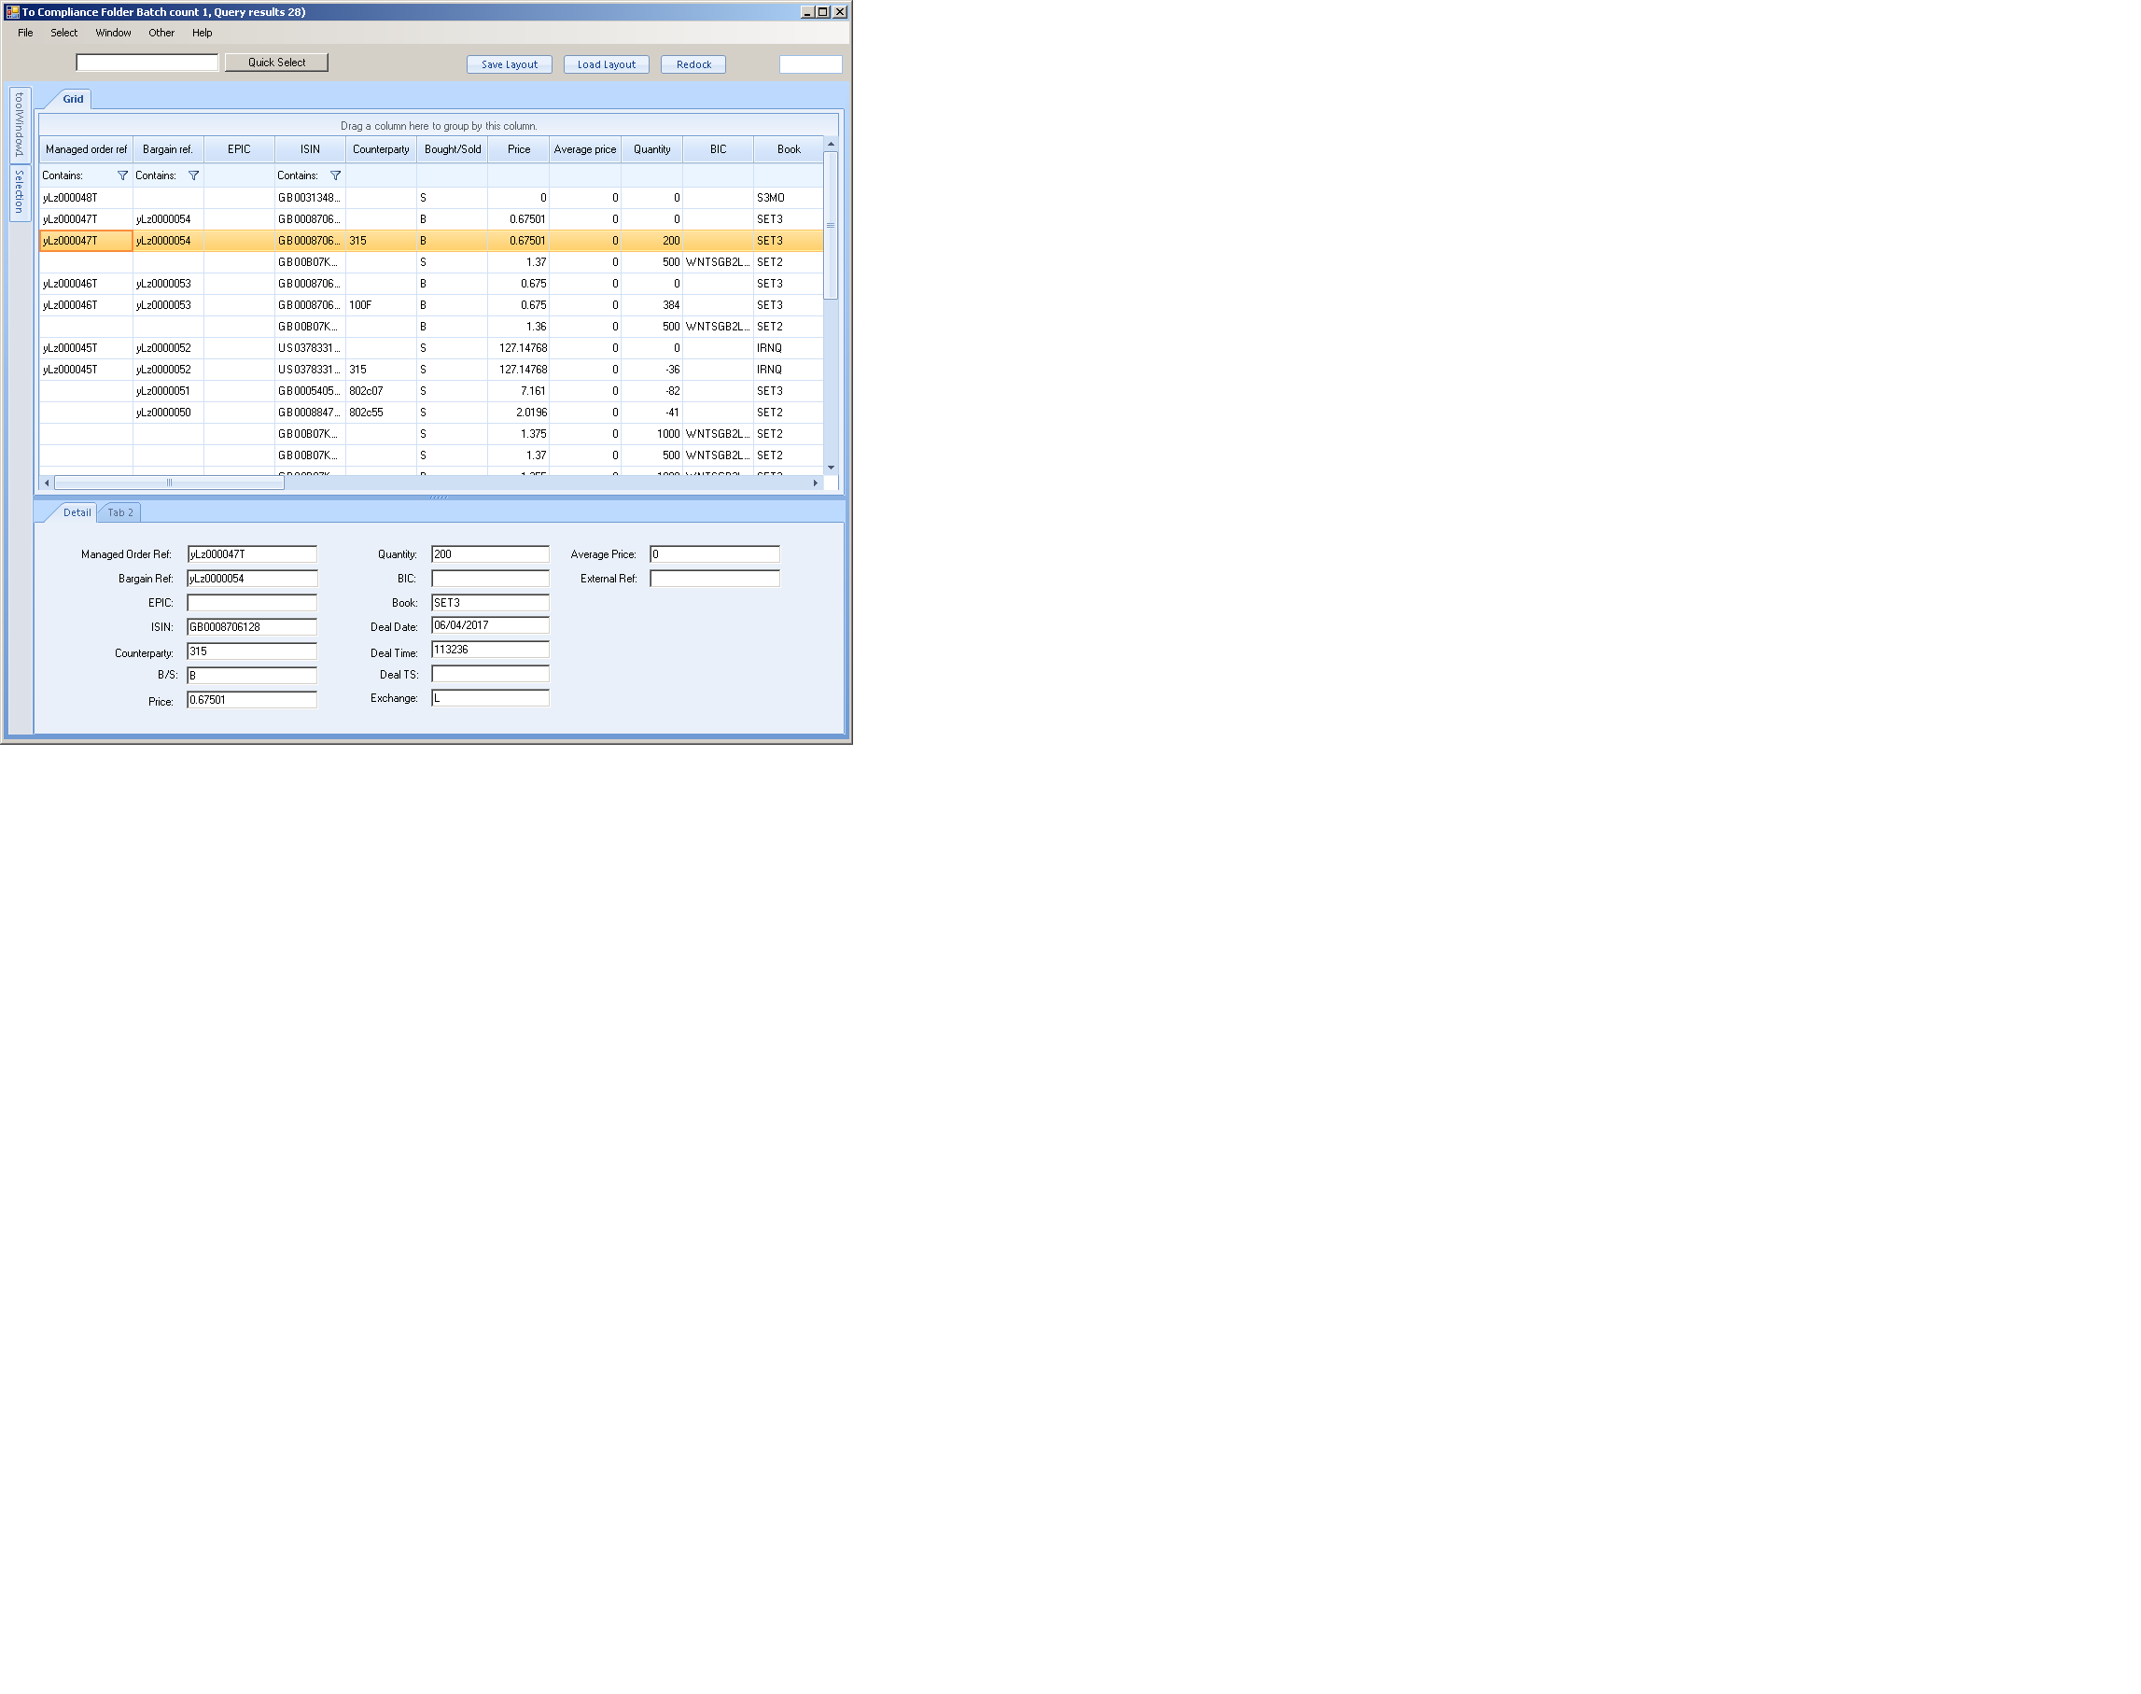2141x1694 pixels.
Task: Click the Bargain ref. filter funnel icon
Action: click(193, 175)
